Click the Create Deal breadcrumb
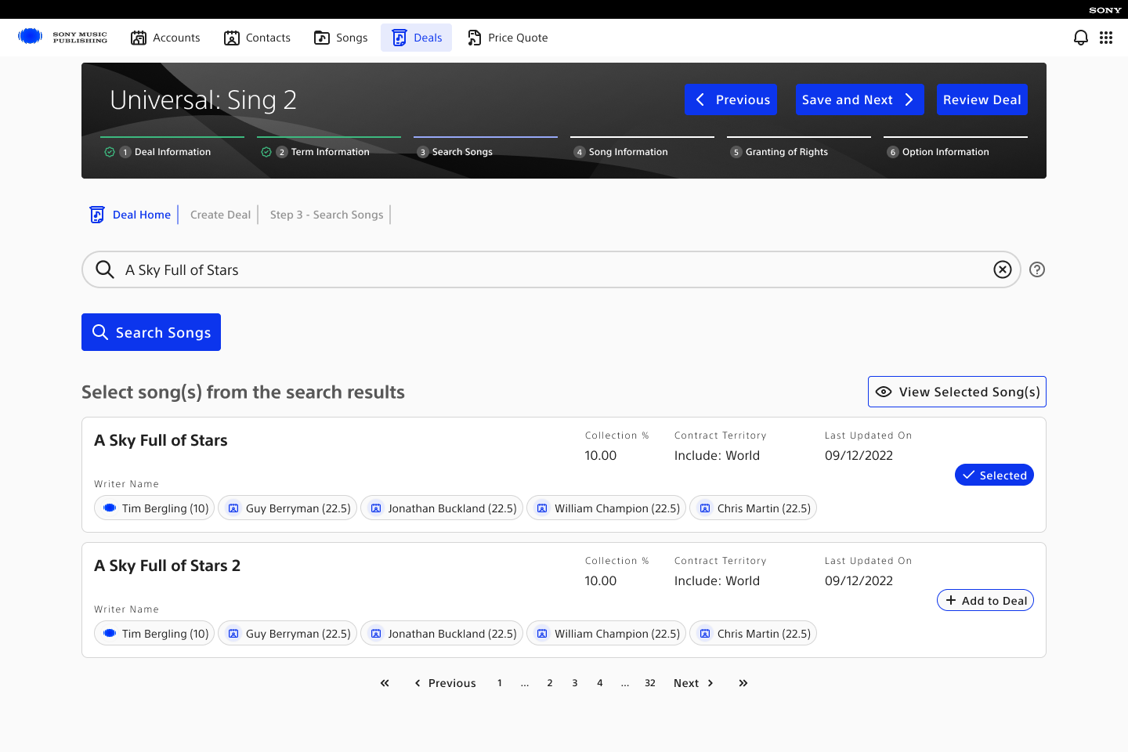Viewport: 1128px width, 752px height. click(220, 215)
